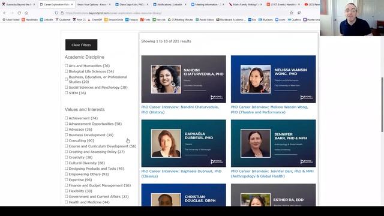Open the Handshake bookmark
Viewport: 384px width, 216px height.
point(30,20)
